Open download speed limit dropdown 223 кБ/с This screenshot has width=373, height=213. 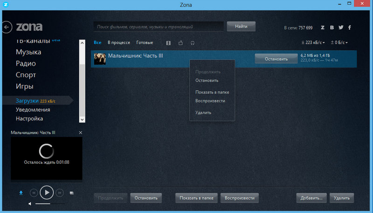[313, 42]
